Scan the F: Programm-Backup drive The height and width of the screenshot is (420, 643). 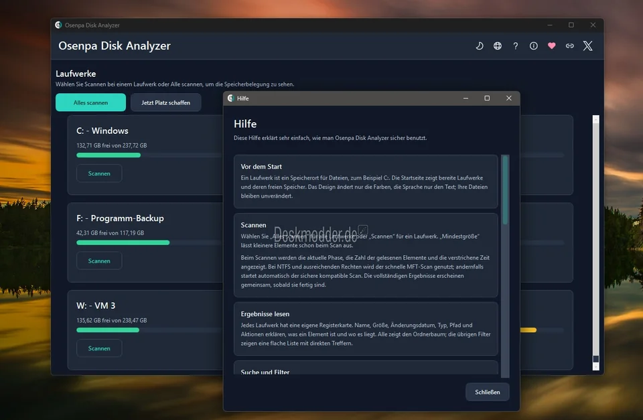tap(99, 261)
